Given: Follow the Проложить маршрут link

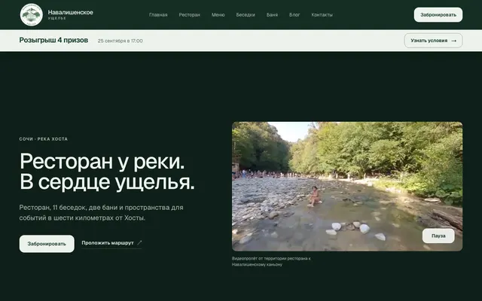Looking at the screenshot, I should click(111, 243).
